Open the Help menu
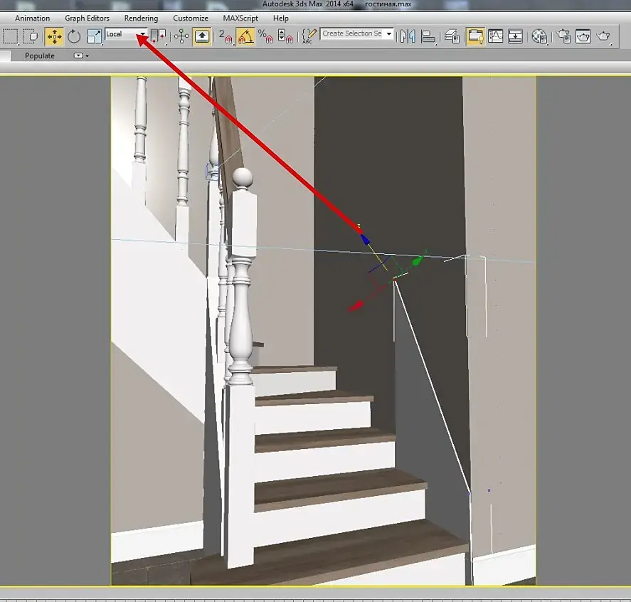The image size is (631, 602). pos(280,18)
